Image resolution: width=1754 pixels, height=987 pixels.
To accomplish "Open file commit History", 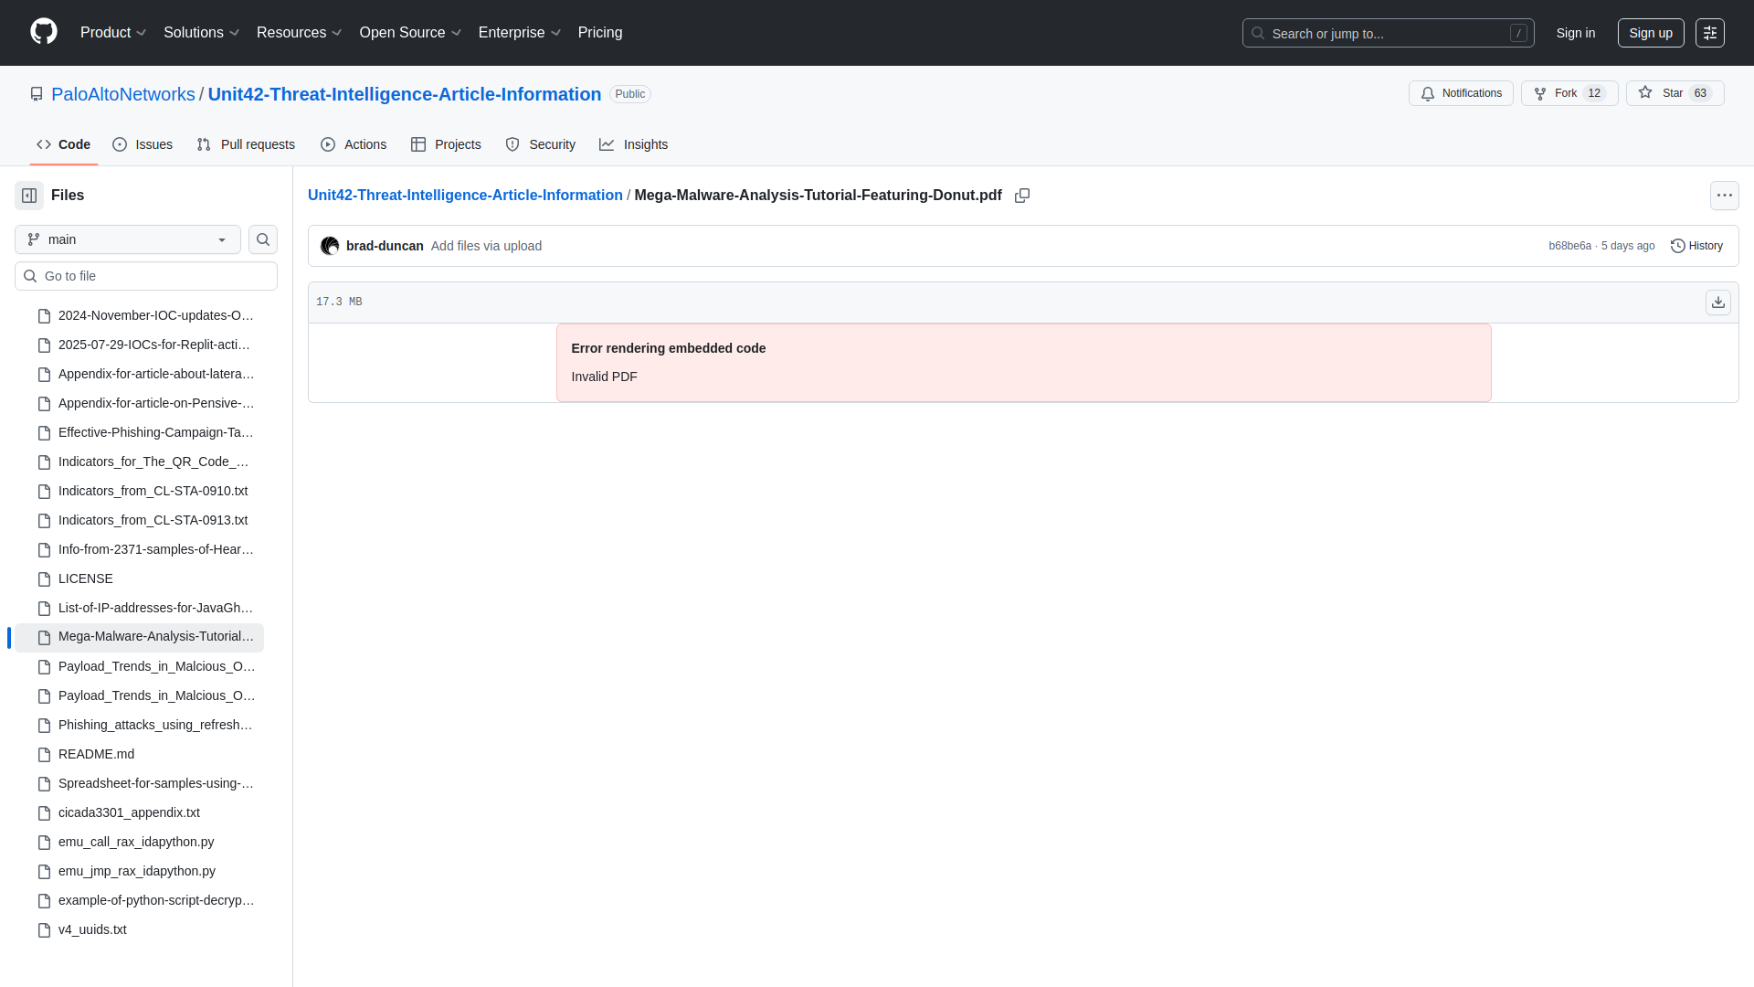I will tap(1696, 246).
